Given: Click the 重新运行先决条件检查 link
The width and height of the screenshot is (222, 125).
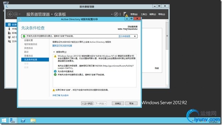Looking at the screenshot, I should click(x=62, y=46).
